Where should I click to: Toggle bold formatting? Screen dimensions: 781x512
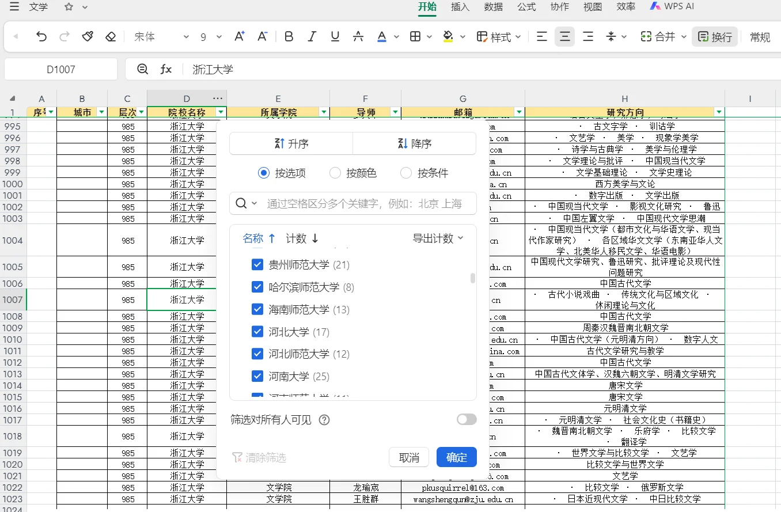click(x=289, y=37)
